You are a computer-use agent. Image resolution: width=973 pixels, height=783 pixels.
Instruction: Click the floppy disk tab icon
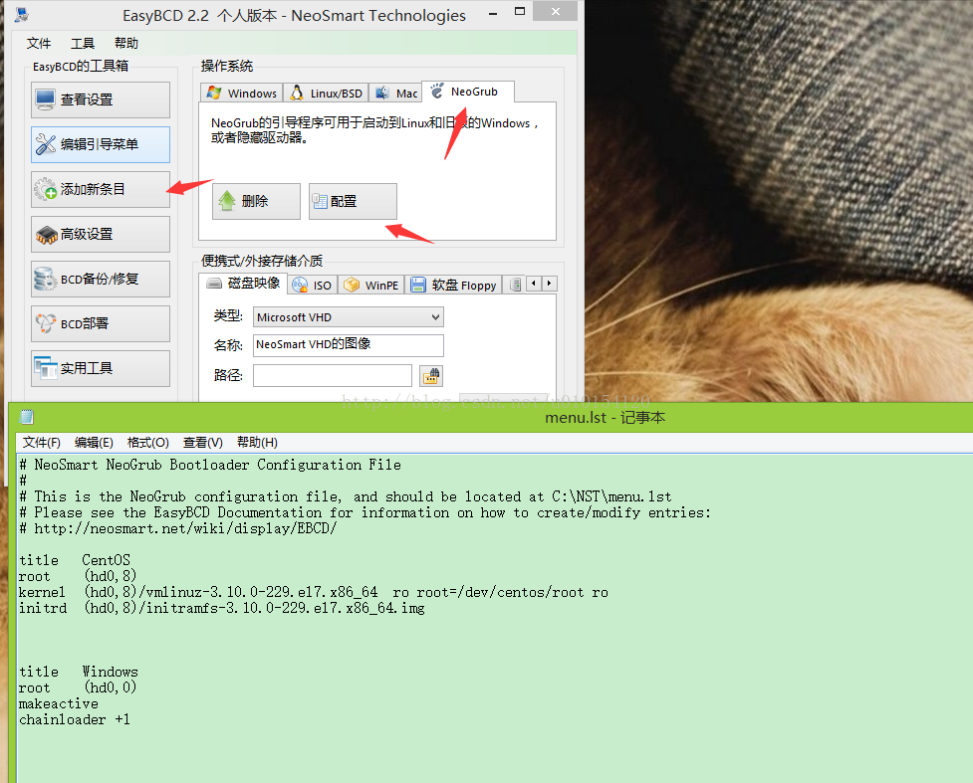(418, 285)
